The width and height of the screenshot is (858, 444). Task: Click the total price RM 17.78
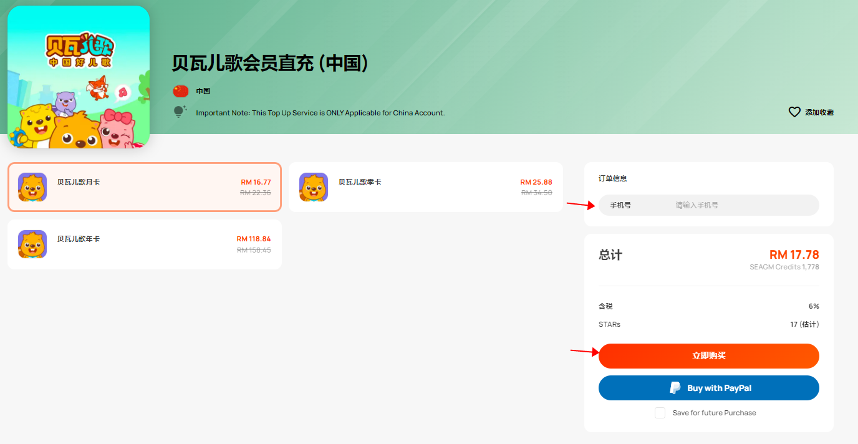794,254
